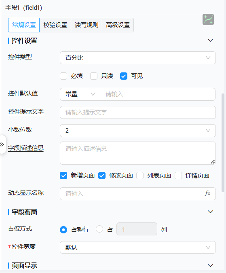Click the green AI sparkle icon
226x273 pixels.
click(x=208, y=19)
